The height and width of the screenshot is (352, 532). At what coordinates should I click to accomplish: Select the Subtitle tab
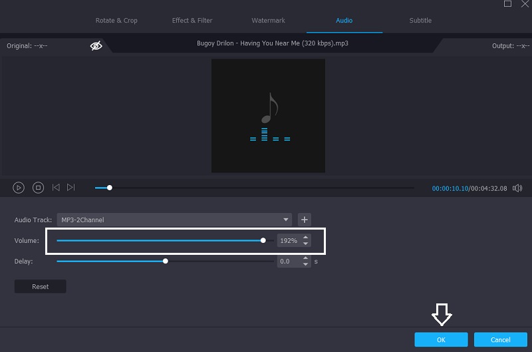tap(420, 21)
